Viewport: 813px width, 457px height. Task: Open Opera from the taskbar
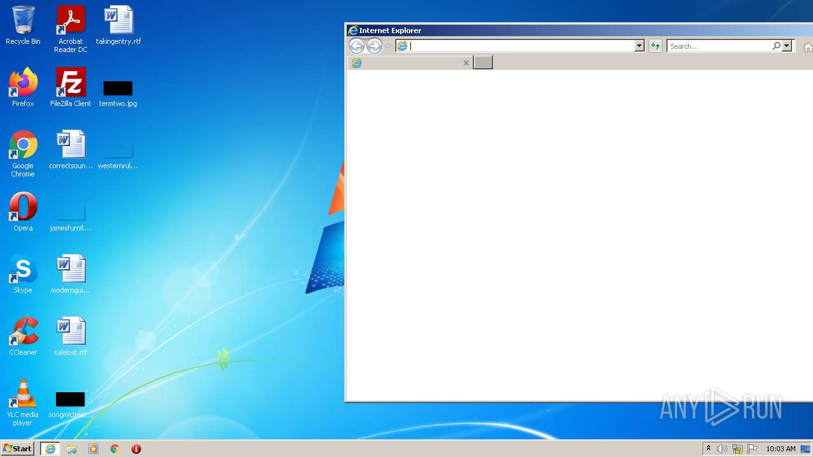136,449
